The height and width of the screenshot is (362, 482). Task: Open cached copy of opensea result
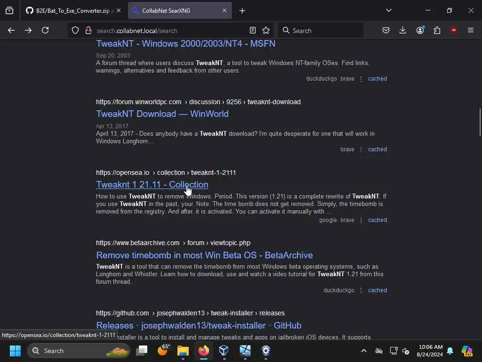pos(378,221)
